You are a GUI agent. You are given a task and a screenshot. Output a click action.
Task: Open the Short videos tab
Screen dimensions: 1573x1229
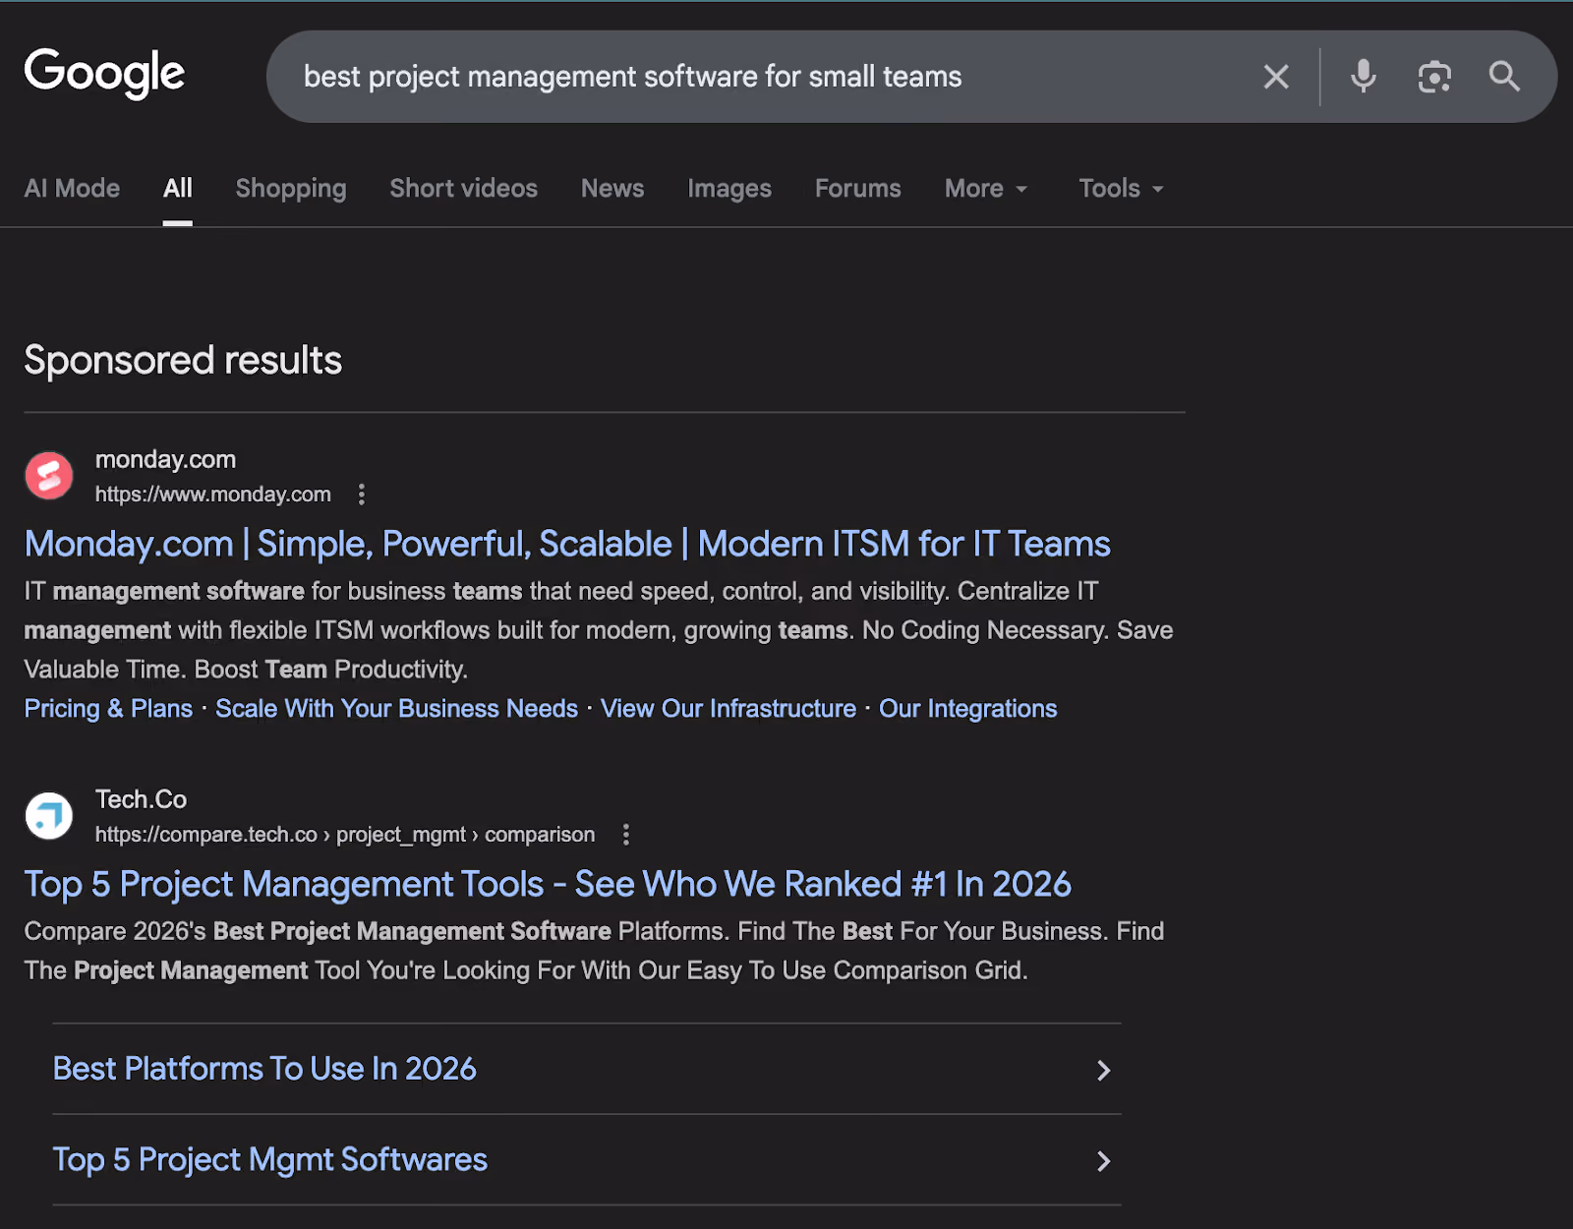464,189
